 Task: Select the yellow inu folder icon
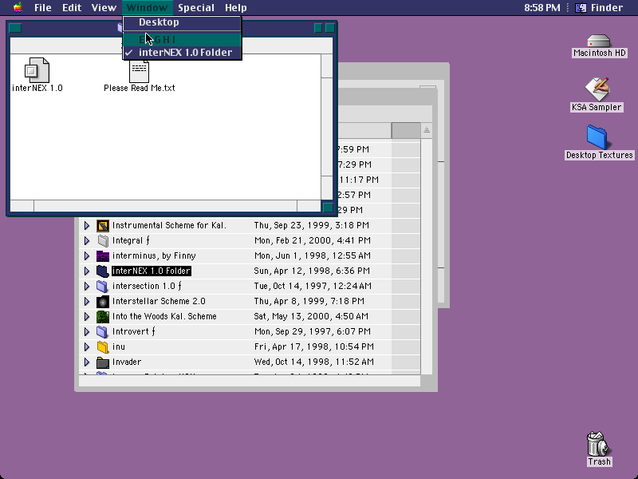tap(103, 346)
